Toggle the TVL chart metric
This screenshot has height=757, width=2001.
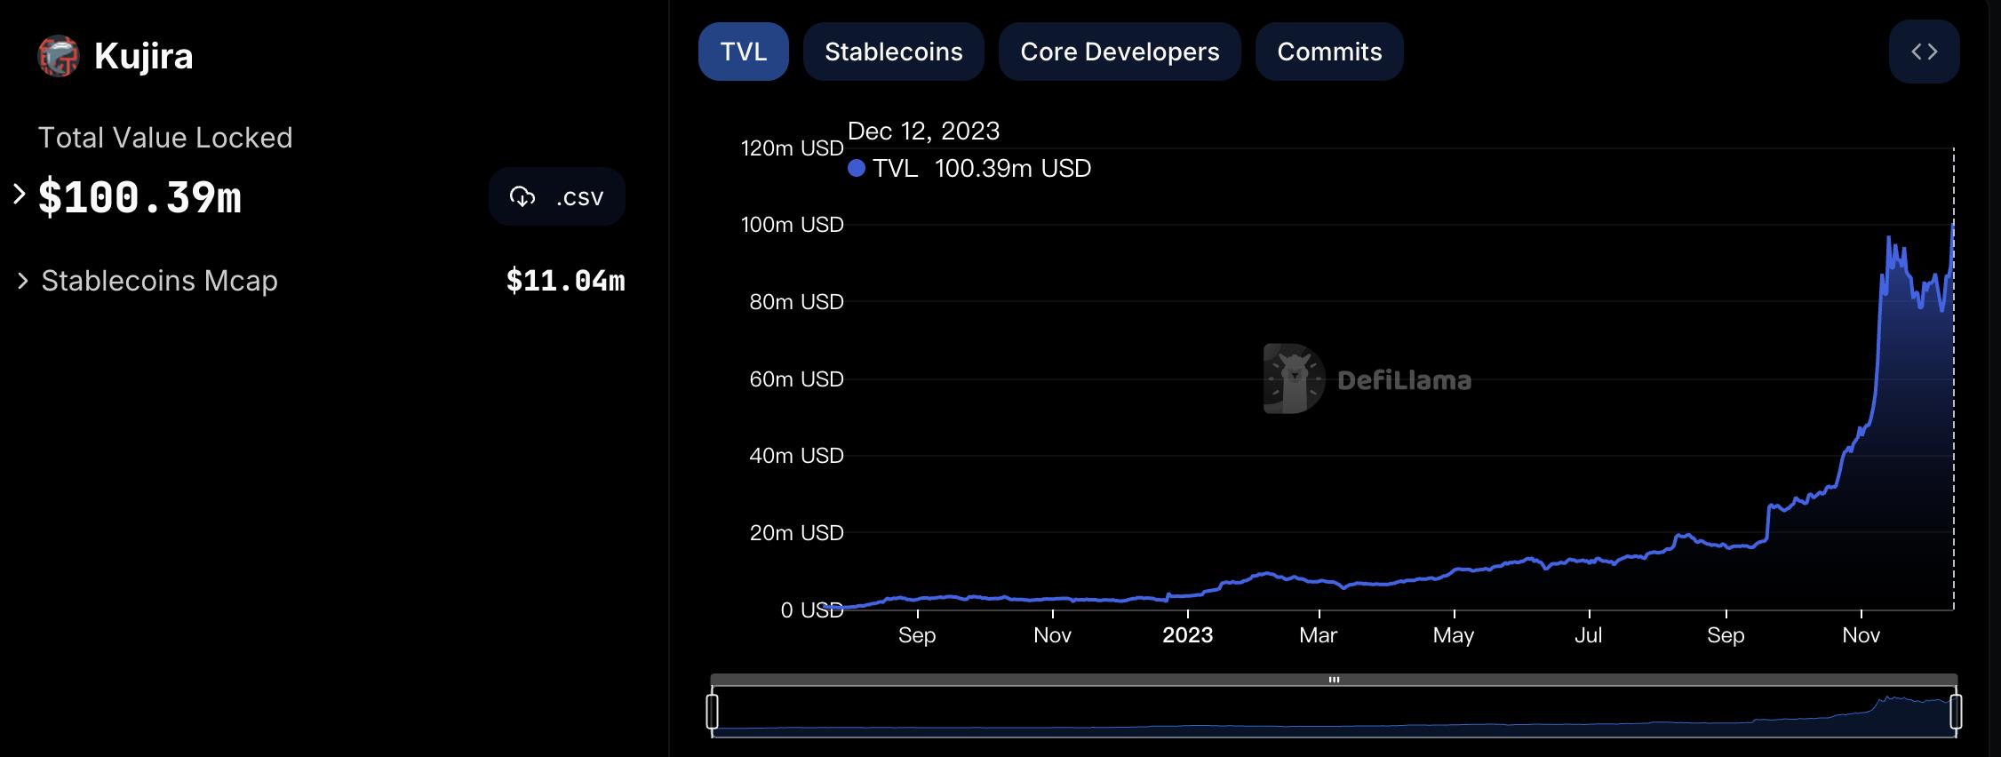point(743,52)
